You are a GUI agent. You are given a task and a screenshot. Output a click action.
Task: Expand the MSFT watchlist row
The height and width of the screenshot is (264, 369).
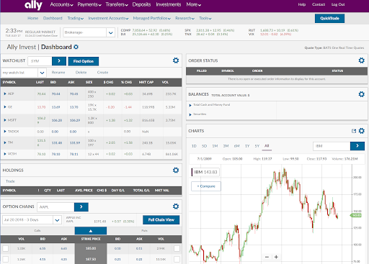5,120
